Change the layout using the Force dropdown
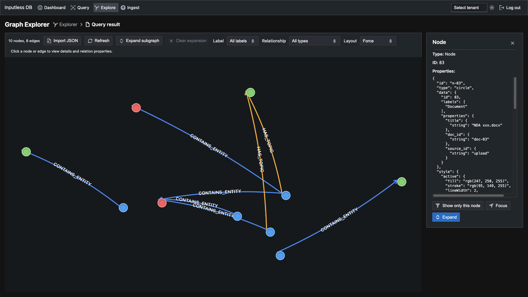 378,41
